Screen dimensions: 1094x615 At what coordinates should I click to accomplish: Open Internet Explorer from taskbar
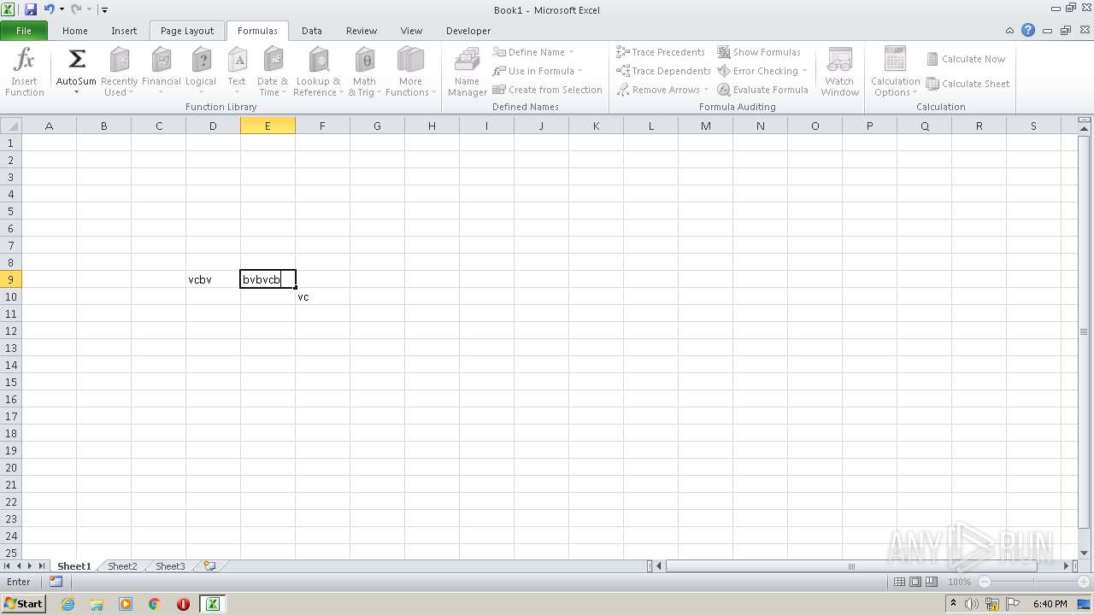click(x=68, y=604)
